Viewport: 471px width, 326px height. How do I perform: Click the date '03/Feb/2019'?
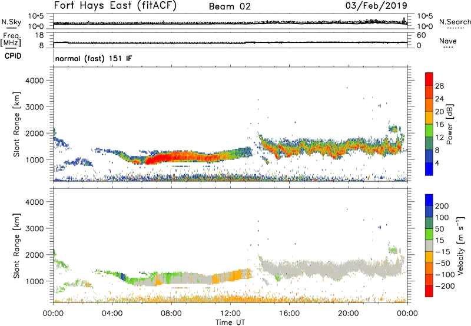[376, 5]
